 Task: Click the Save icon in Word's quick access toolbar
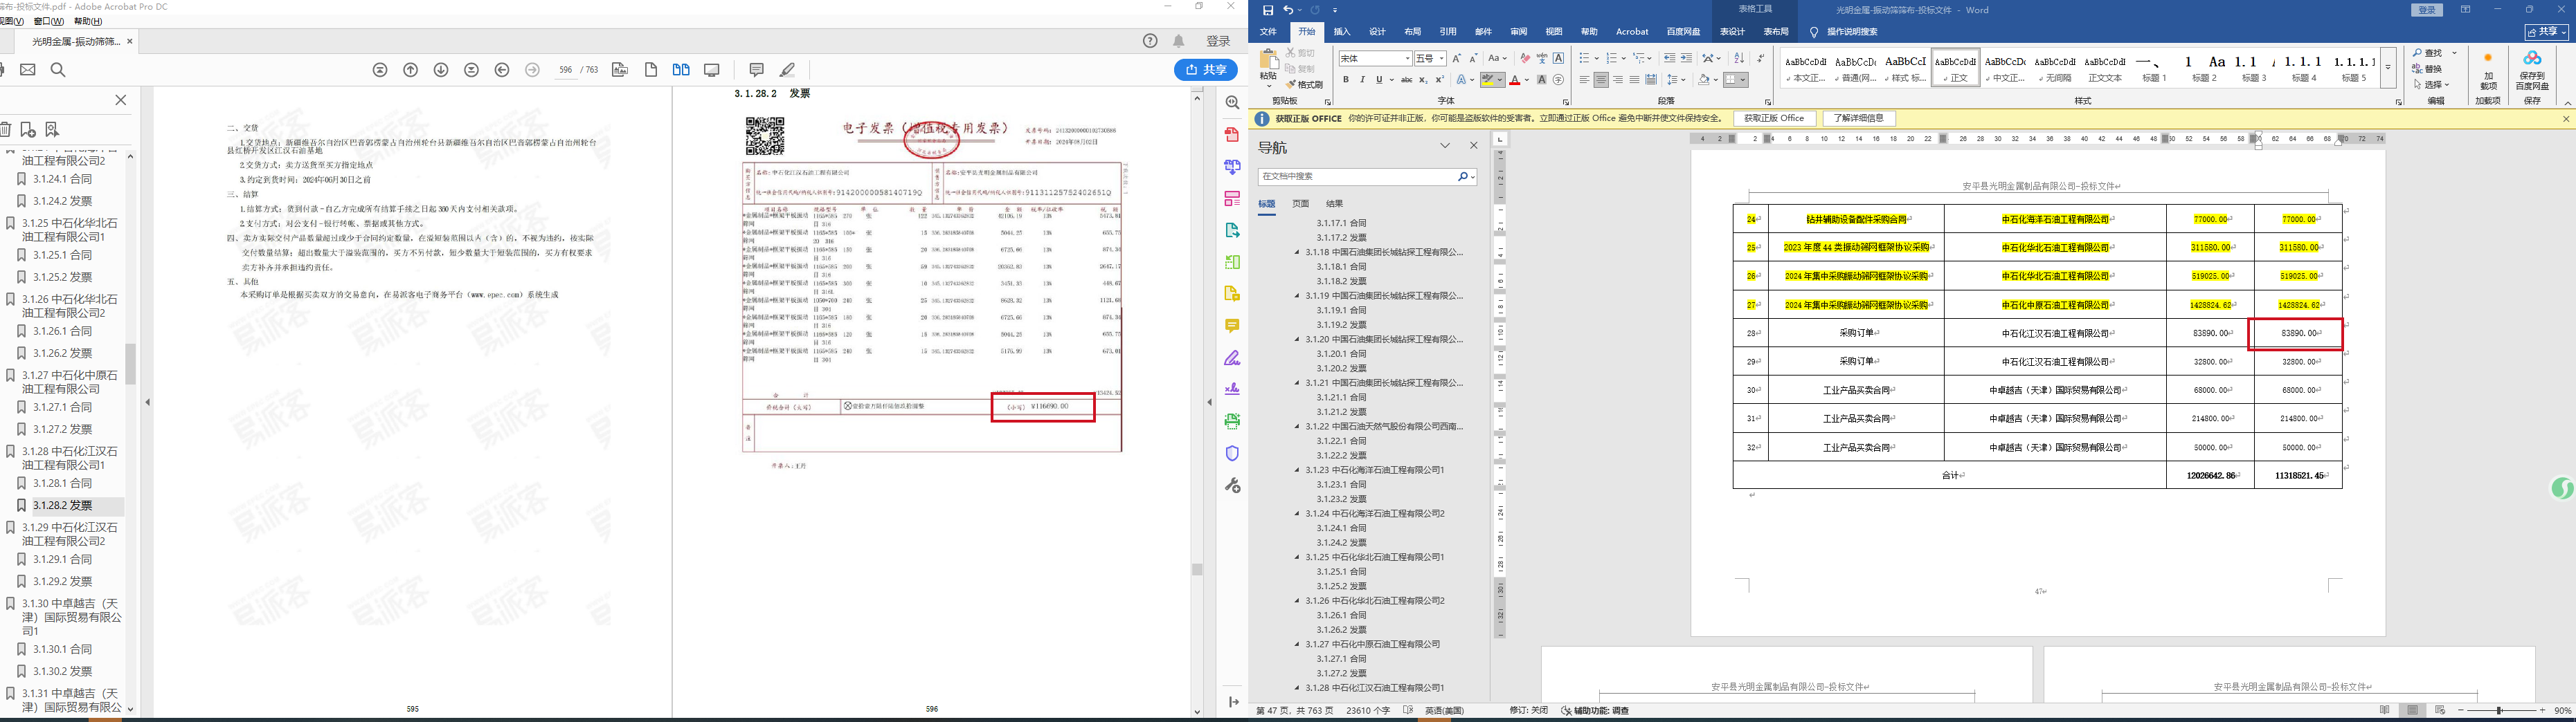[1268, 10]
